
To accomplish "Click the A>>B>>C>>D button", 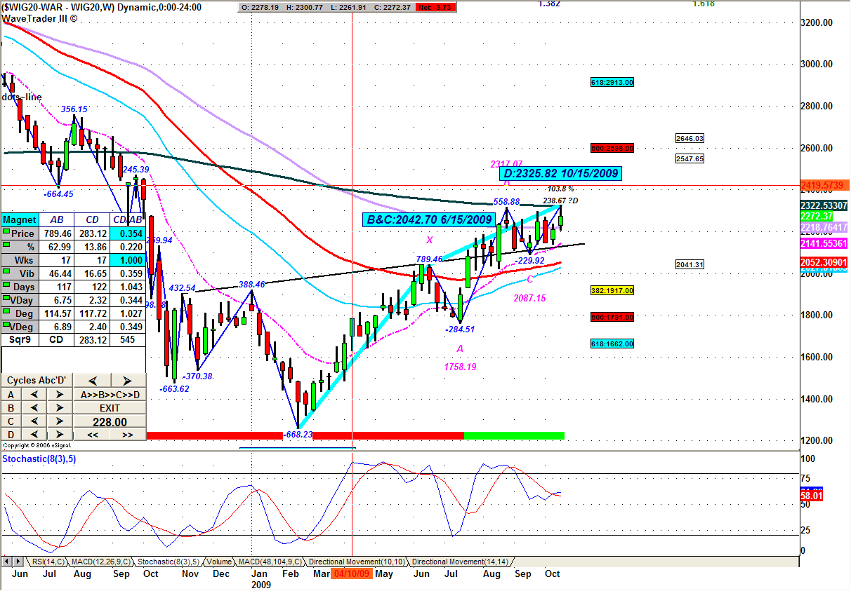I will [110, 395].
